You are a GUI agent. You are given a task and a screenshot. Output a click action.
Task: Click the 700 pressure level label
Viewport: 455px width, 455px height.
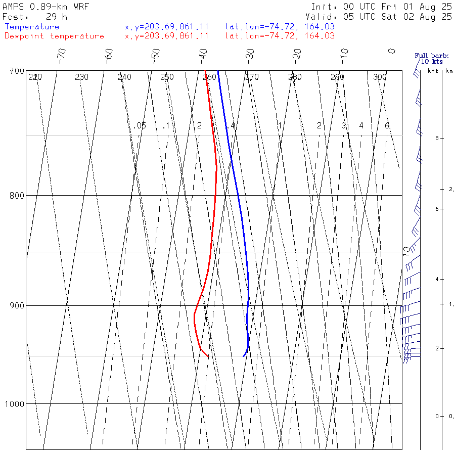(x=17, y=71)
